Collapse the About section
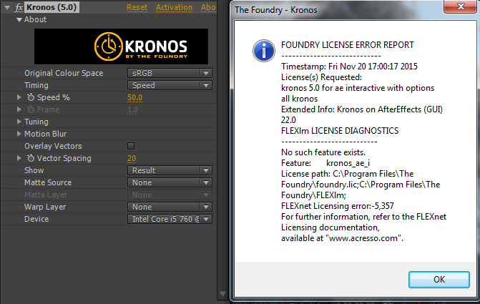Image resolution: width=480 pixels, height=304 pixels. (19, 20)
